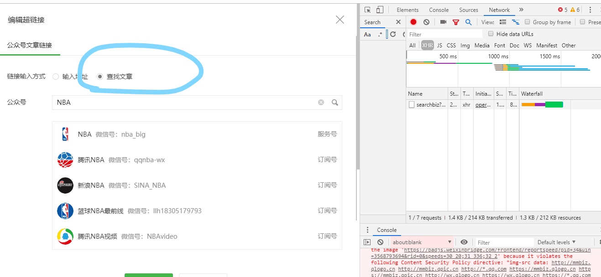Click the 腾讯NBA account avatar

click(65, 160)
